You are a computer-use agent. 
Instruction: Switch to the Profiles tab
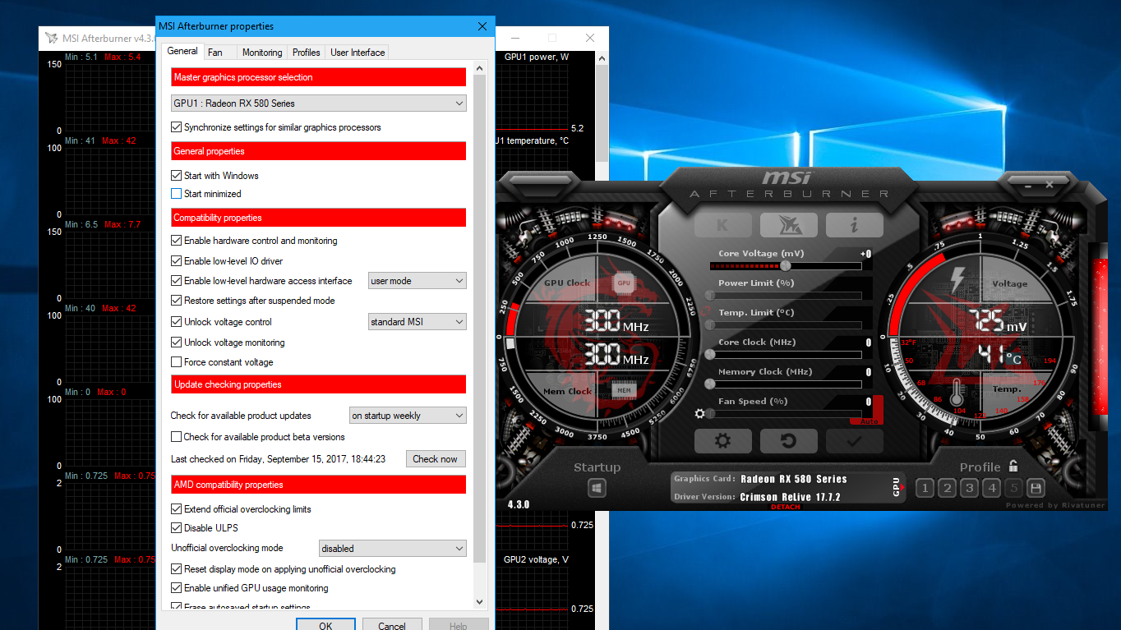pyautogui.click(x=307, y=53)
